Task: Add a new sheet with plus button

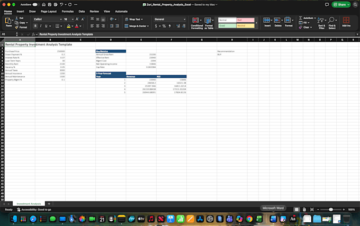Action: click(x=49, y=204)
